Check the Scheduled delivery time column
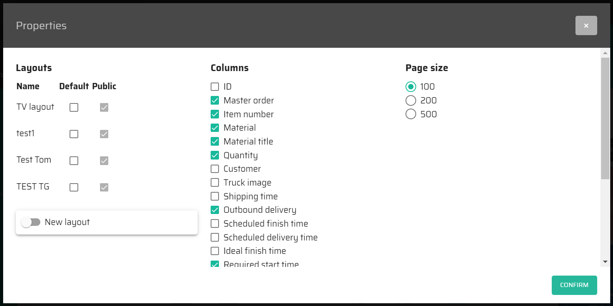The height and width of the screenshot is (306, 613). 215,237
